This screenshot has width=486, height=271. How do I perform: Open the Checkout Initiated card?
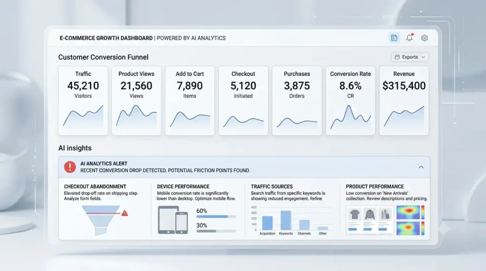pos(243,100)
